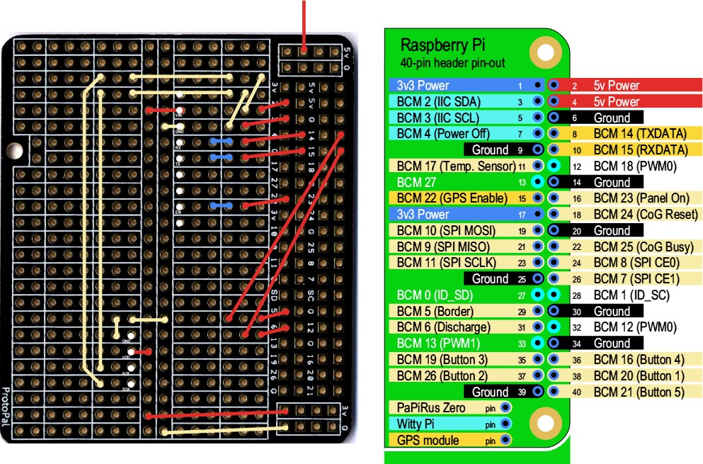This screenshot has height=464, width=703.
Task: Click the GPS module pin legend entry
Action: coord(450,440)
